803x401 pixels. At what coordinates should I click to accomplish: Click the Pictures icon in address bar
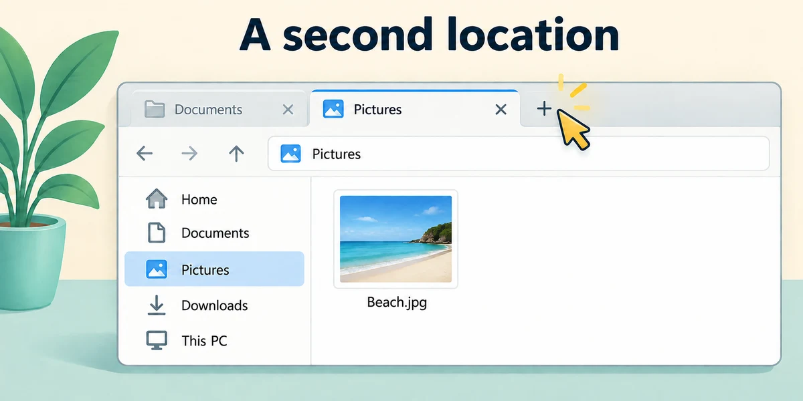coord(290,154)
